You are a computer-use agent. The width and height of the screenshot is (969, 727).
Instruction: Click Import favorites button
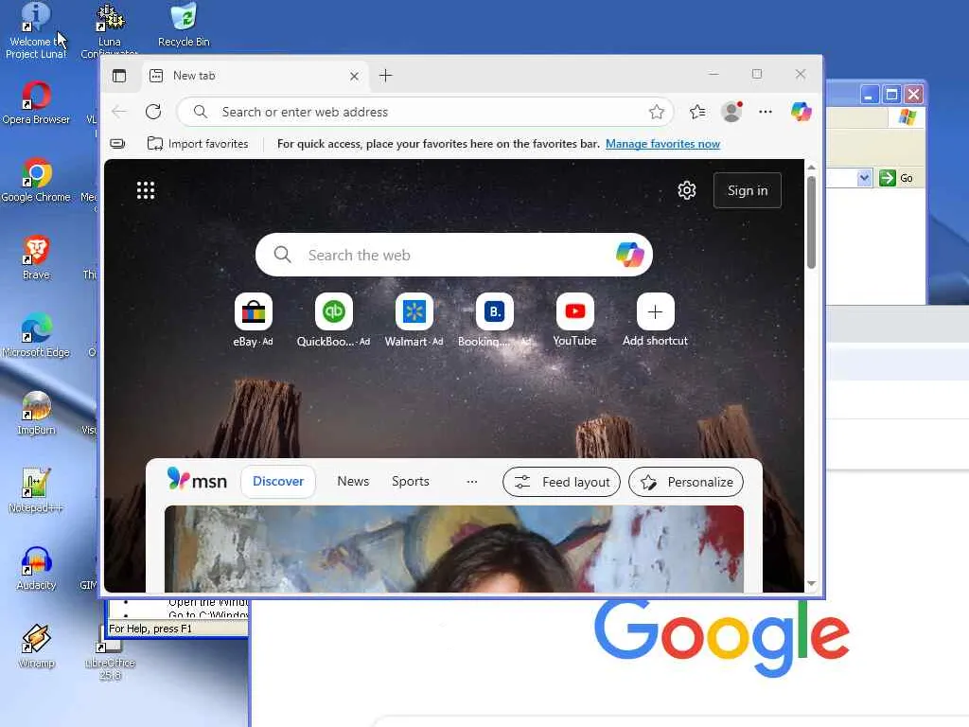(x=198, y=144)
